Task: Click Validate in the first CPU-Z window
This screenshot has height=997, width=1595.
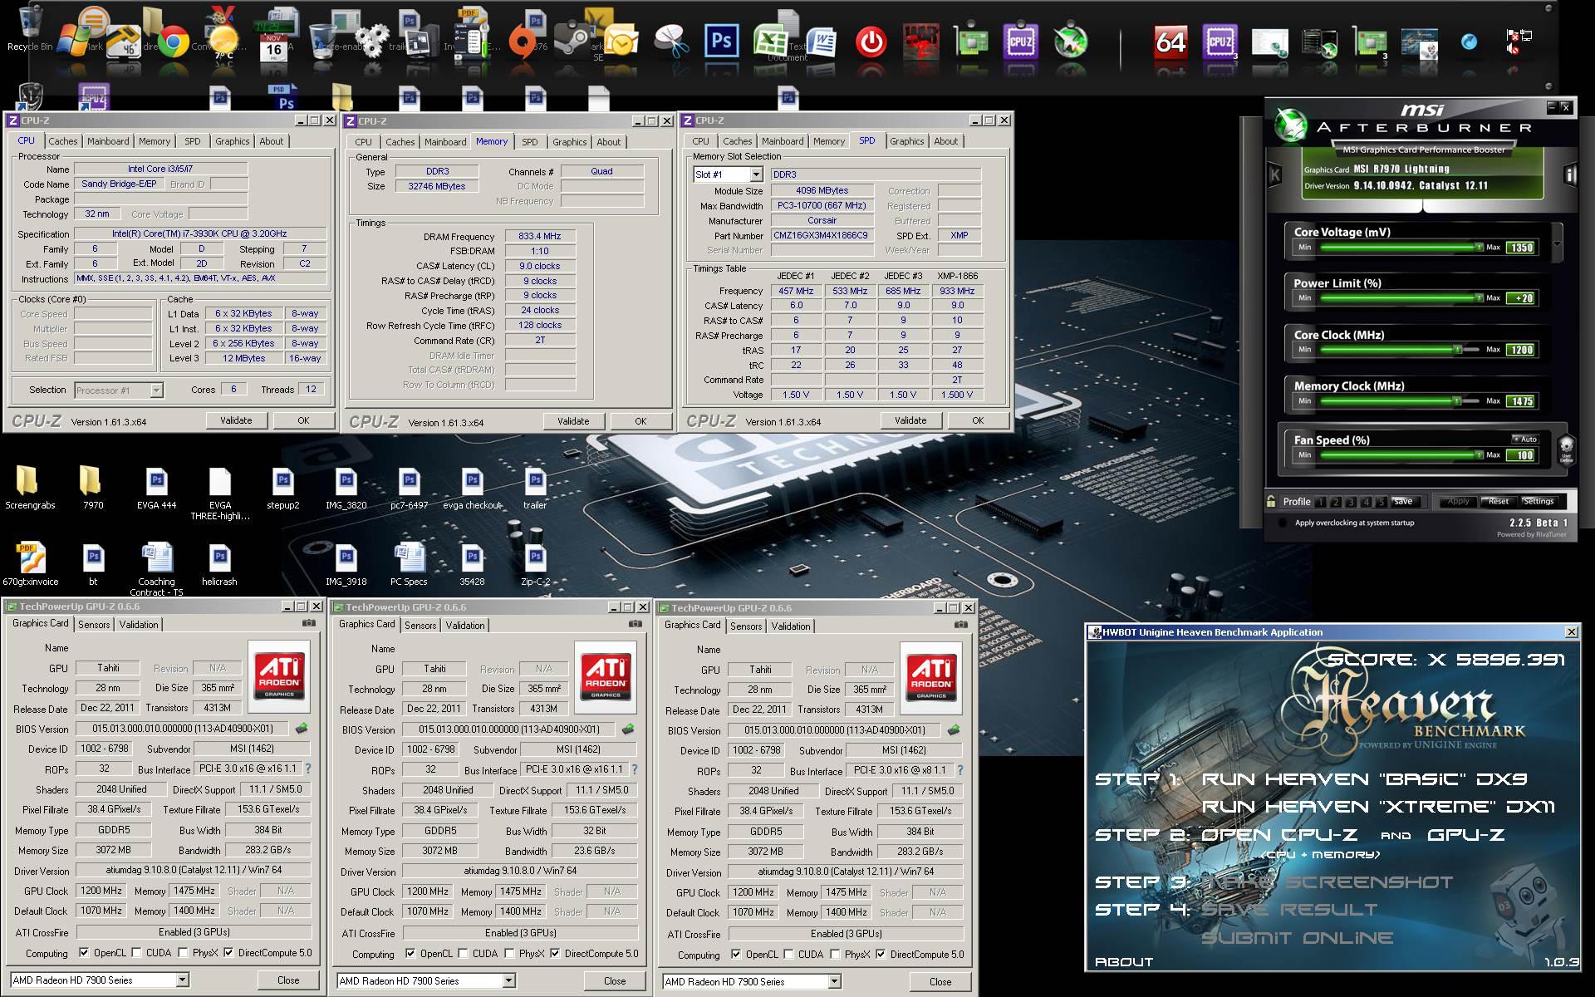Action: (236, 420)
